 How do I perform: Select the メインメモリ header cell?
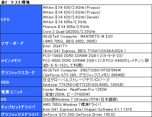point(21,60)
